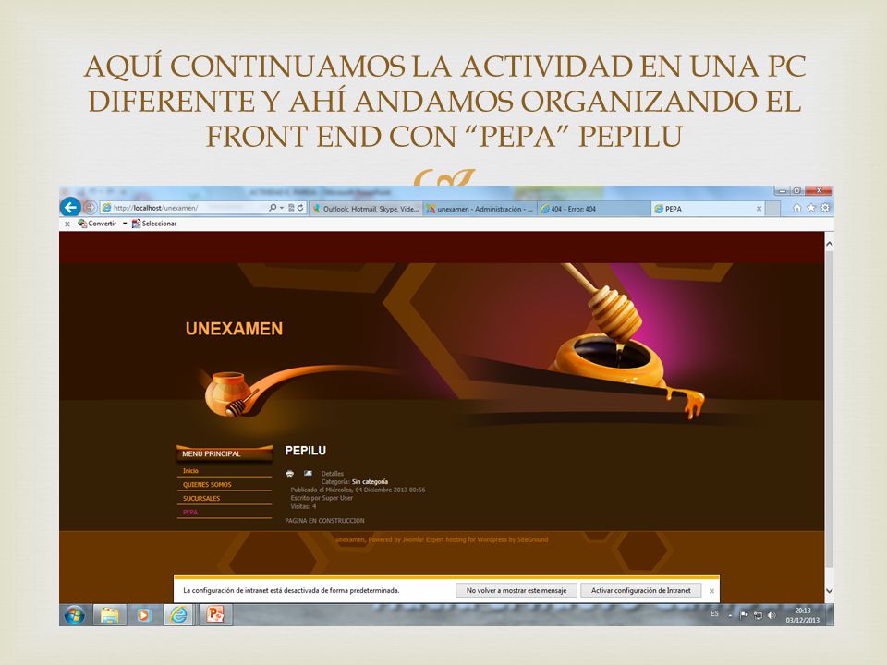Click the browser forward arrow button
Screen dimensions: 887x665
click(x=90, y=207)
